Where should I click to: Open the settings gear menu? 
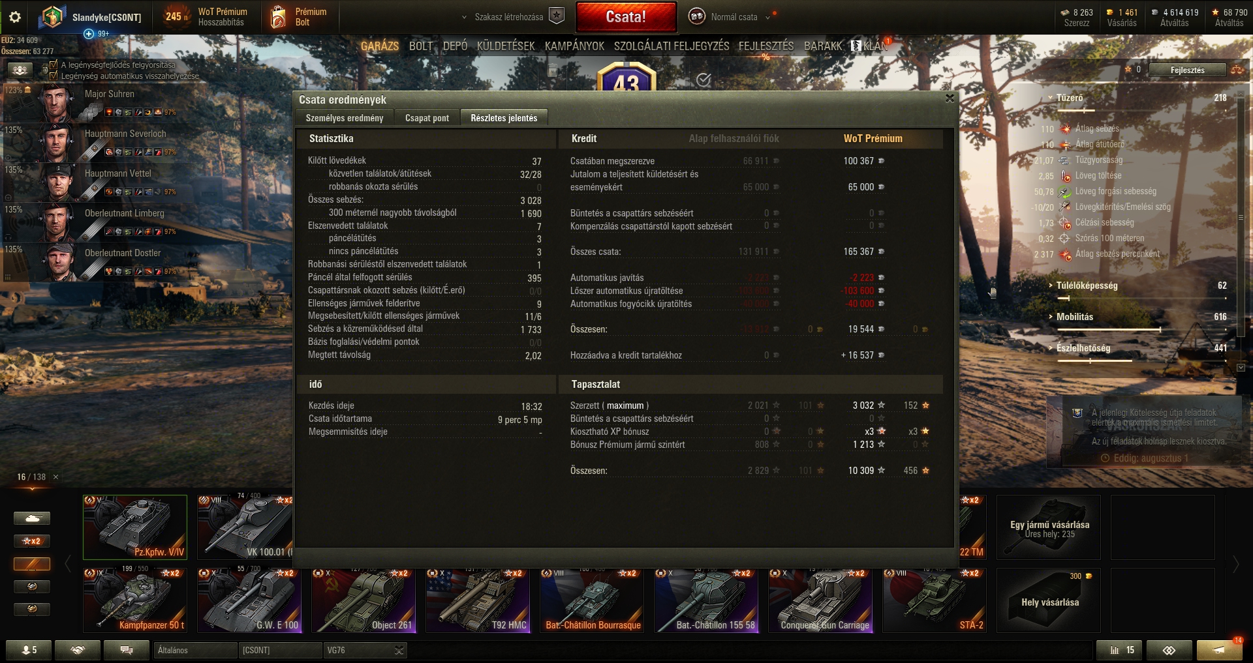pos(15,17)
